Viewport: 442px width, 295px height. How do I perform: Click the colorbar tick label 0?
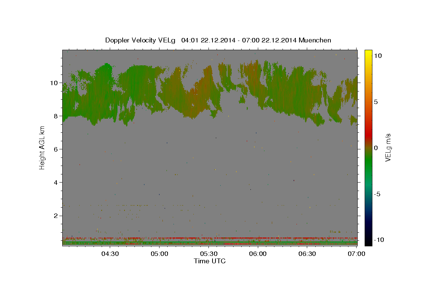coord(376,148)
